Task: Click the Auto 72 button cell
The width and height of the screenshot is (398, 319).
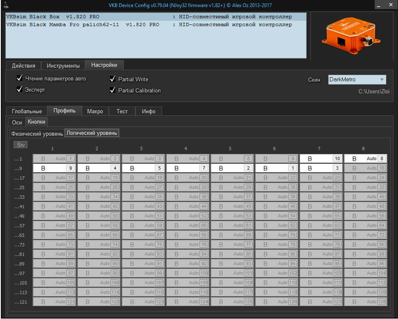Action: coord(366,235)
